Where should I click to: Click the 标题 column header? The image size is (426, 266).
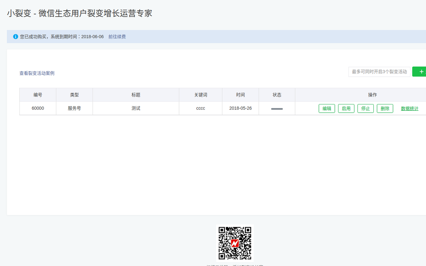tap(136, 95)
